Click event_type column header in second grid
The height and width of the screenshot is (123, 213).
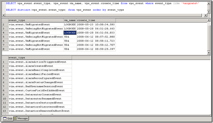point(40,58)
